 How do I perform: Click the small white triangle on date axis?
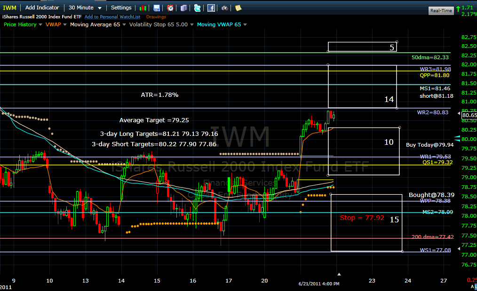339,274
